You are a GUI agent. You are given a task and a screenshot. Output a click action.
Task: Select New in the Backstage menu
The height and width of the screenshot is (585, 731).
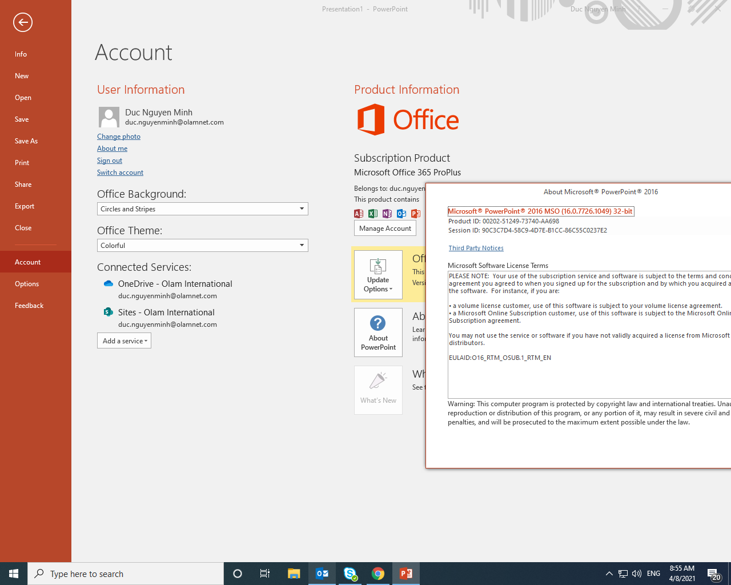pos(35,76)
